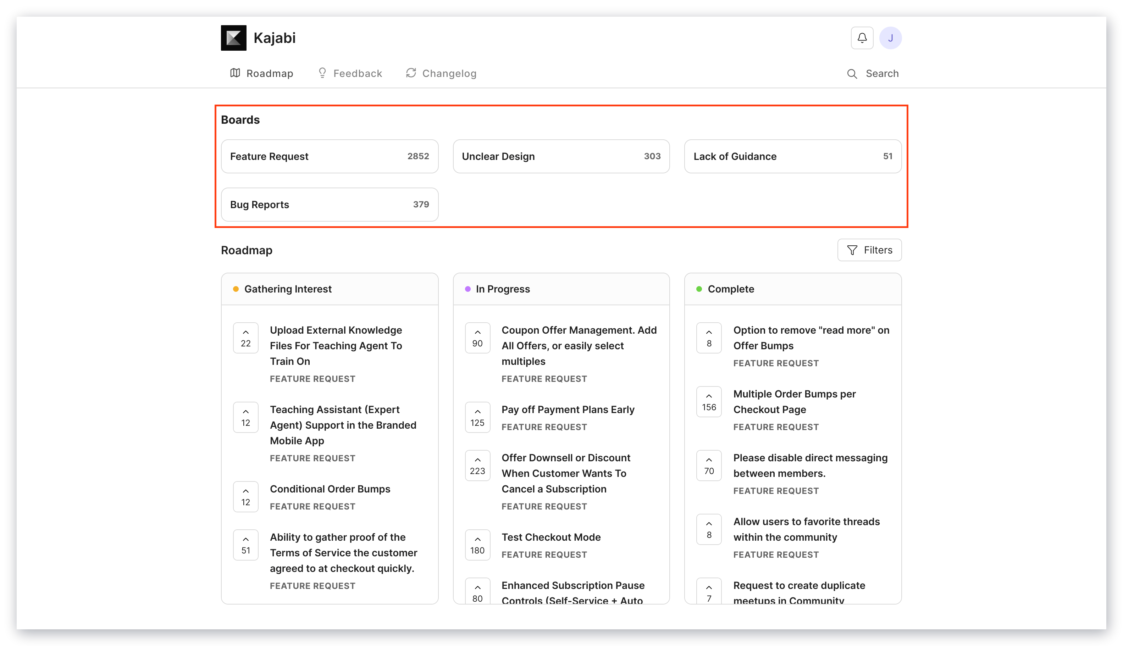
Task: Click the Kajabi logo icon
Action: click(233, 38)
